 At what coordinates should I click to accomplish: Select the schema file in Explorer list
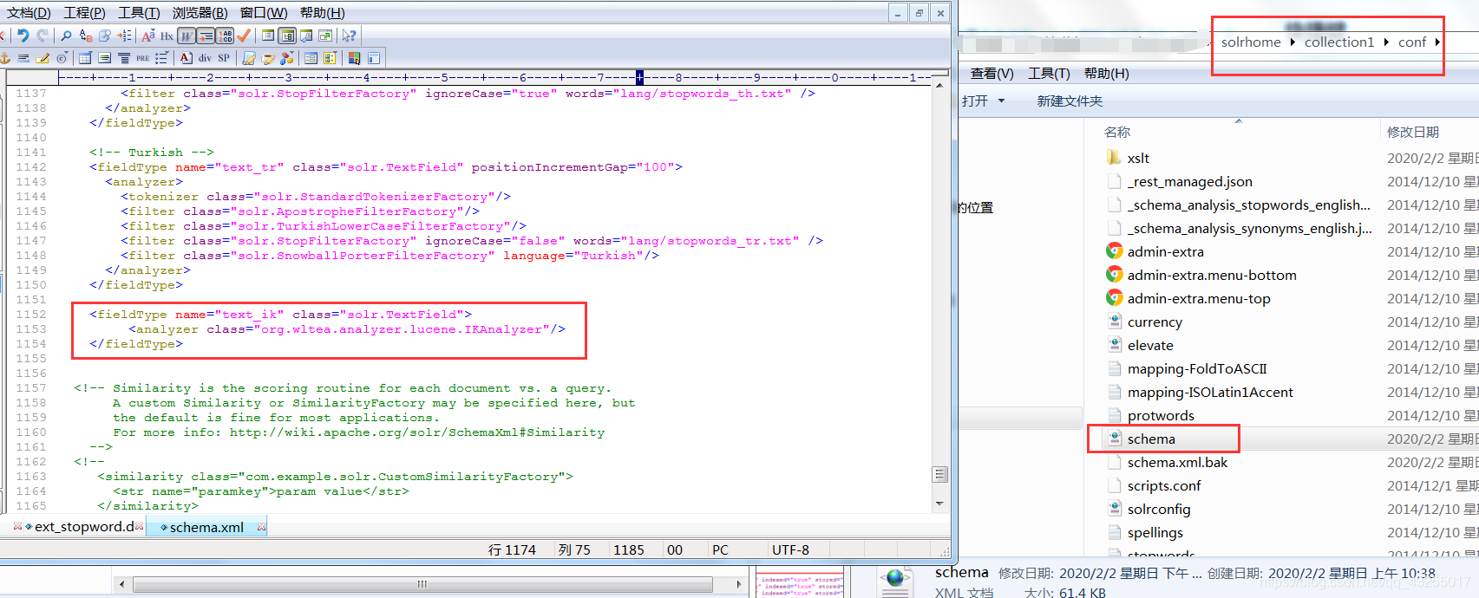click(x=1151, y=439)
